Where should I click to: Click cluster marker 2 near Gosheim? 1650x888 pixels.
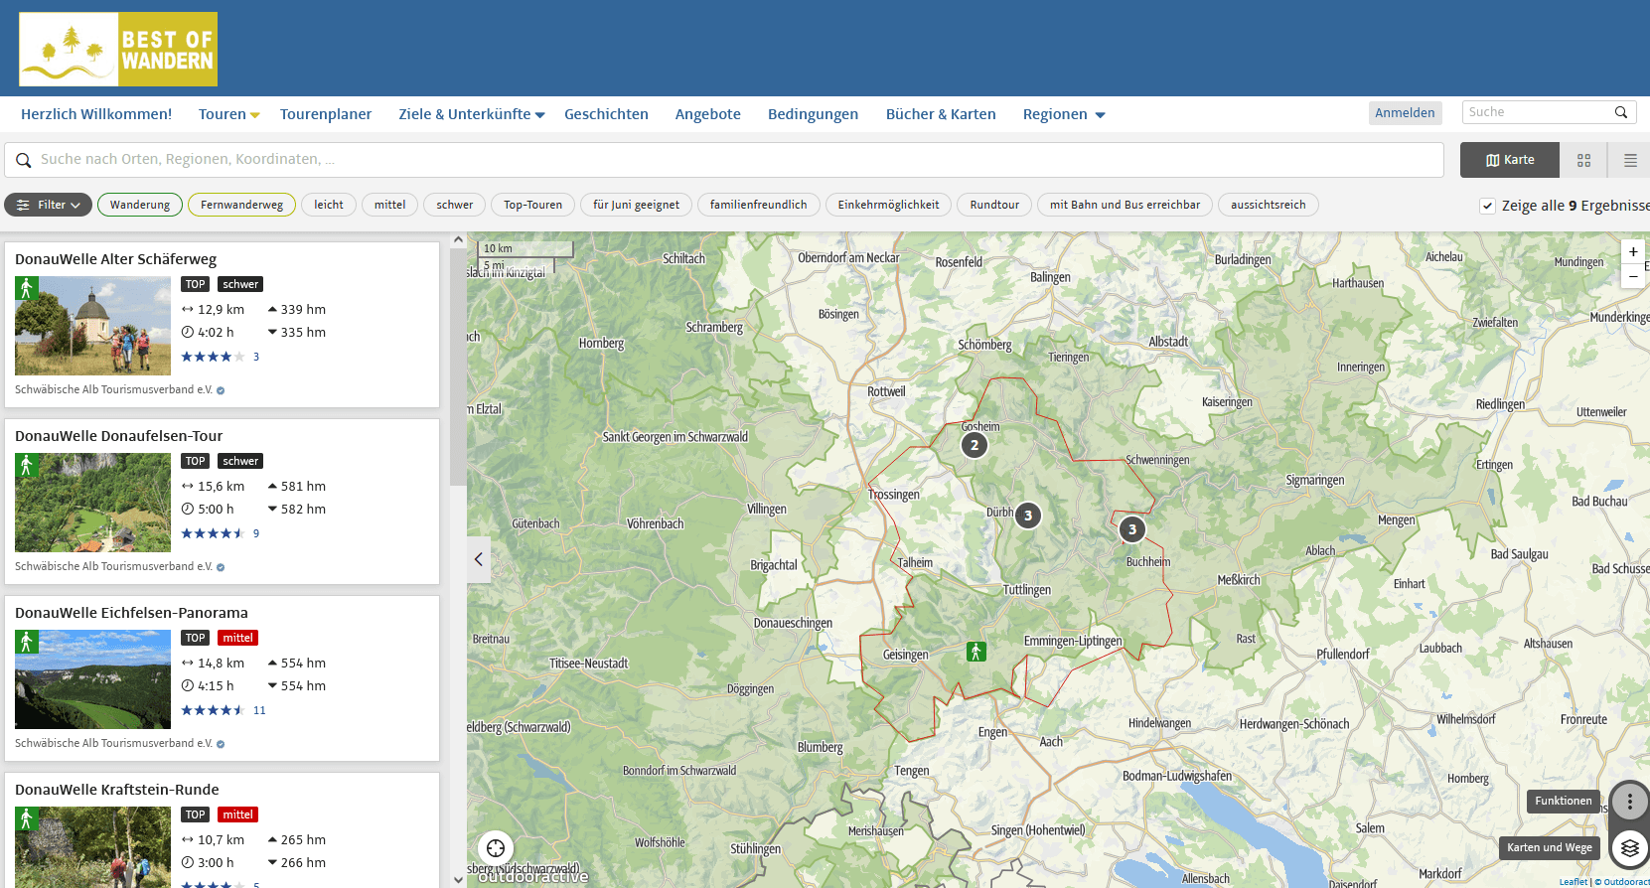pos(975,445)
